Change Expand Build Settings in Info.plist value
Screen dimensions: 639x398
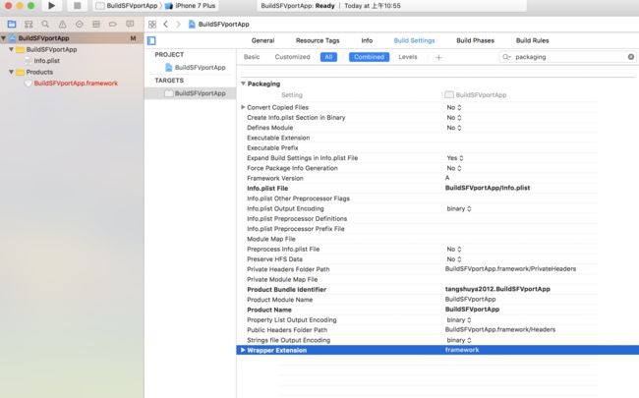click(455, 157)
